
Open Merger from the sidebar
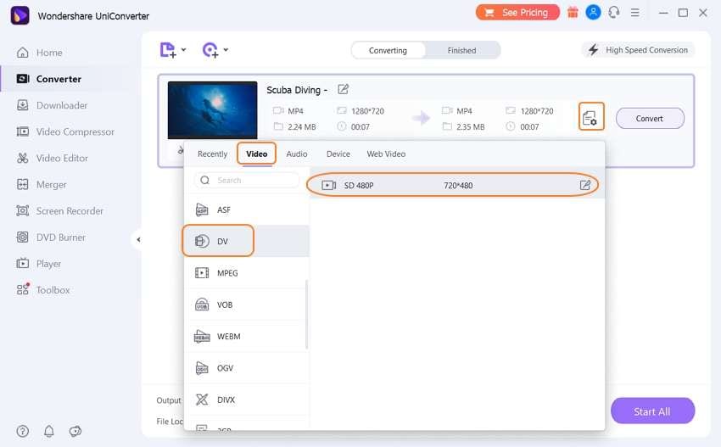tap(52, 184)
